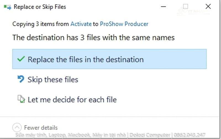This screenshot has width=221, height=139.
Task: Click the greyed-out maximize button
Action: point(186,6)
